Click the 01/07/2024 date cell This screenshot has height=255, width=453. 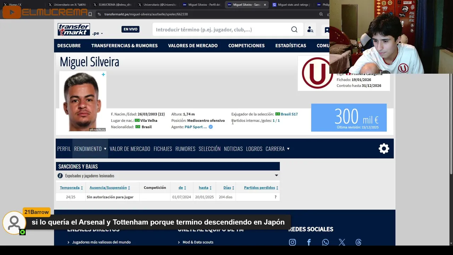pyautogui.click(x=182, y=197)
